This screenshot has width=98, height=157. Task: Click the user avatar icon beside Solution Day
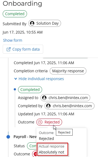point(32,23)
